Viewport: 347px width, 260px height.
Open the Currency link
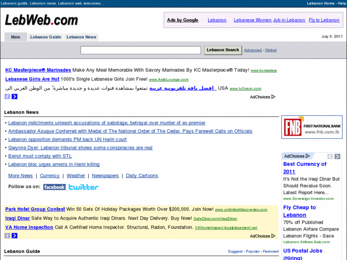pos(50,176)
